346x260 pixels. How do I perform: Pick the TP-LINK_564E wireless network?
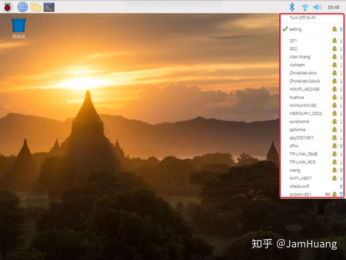312,154
